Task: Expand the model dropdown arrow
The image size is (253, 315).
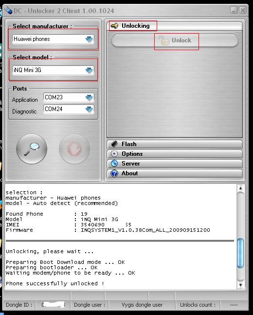Action: (89, 70)
